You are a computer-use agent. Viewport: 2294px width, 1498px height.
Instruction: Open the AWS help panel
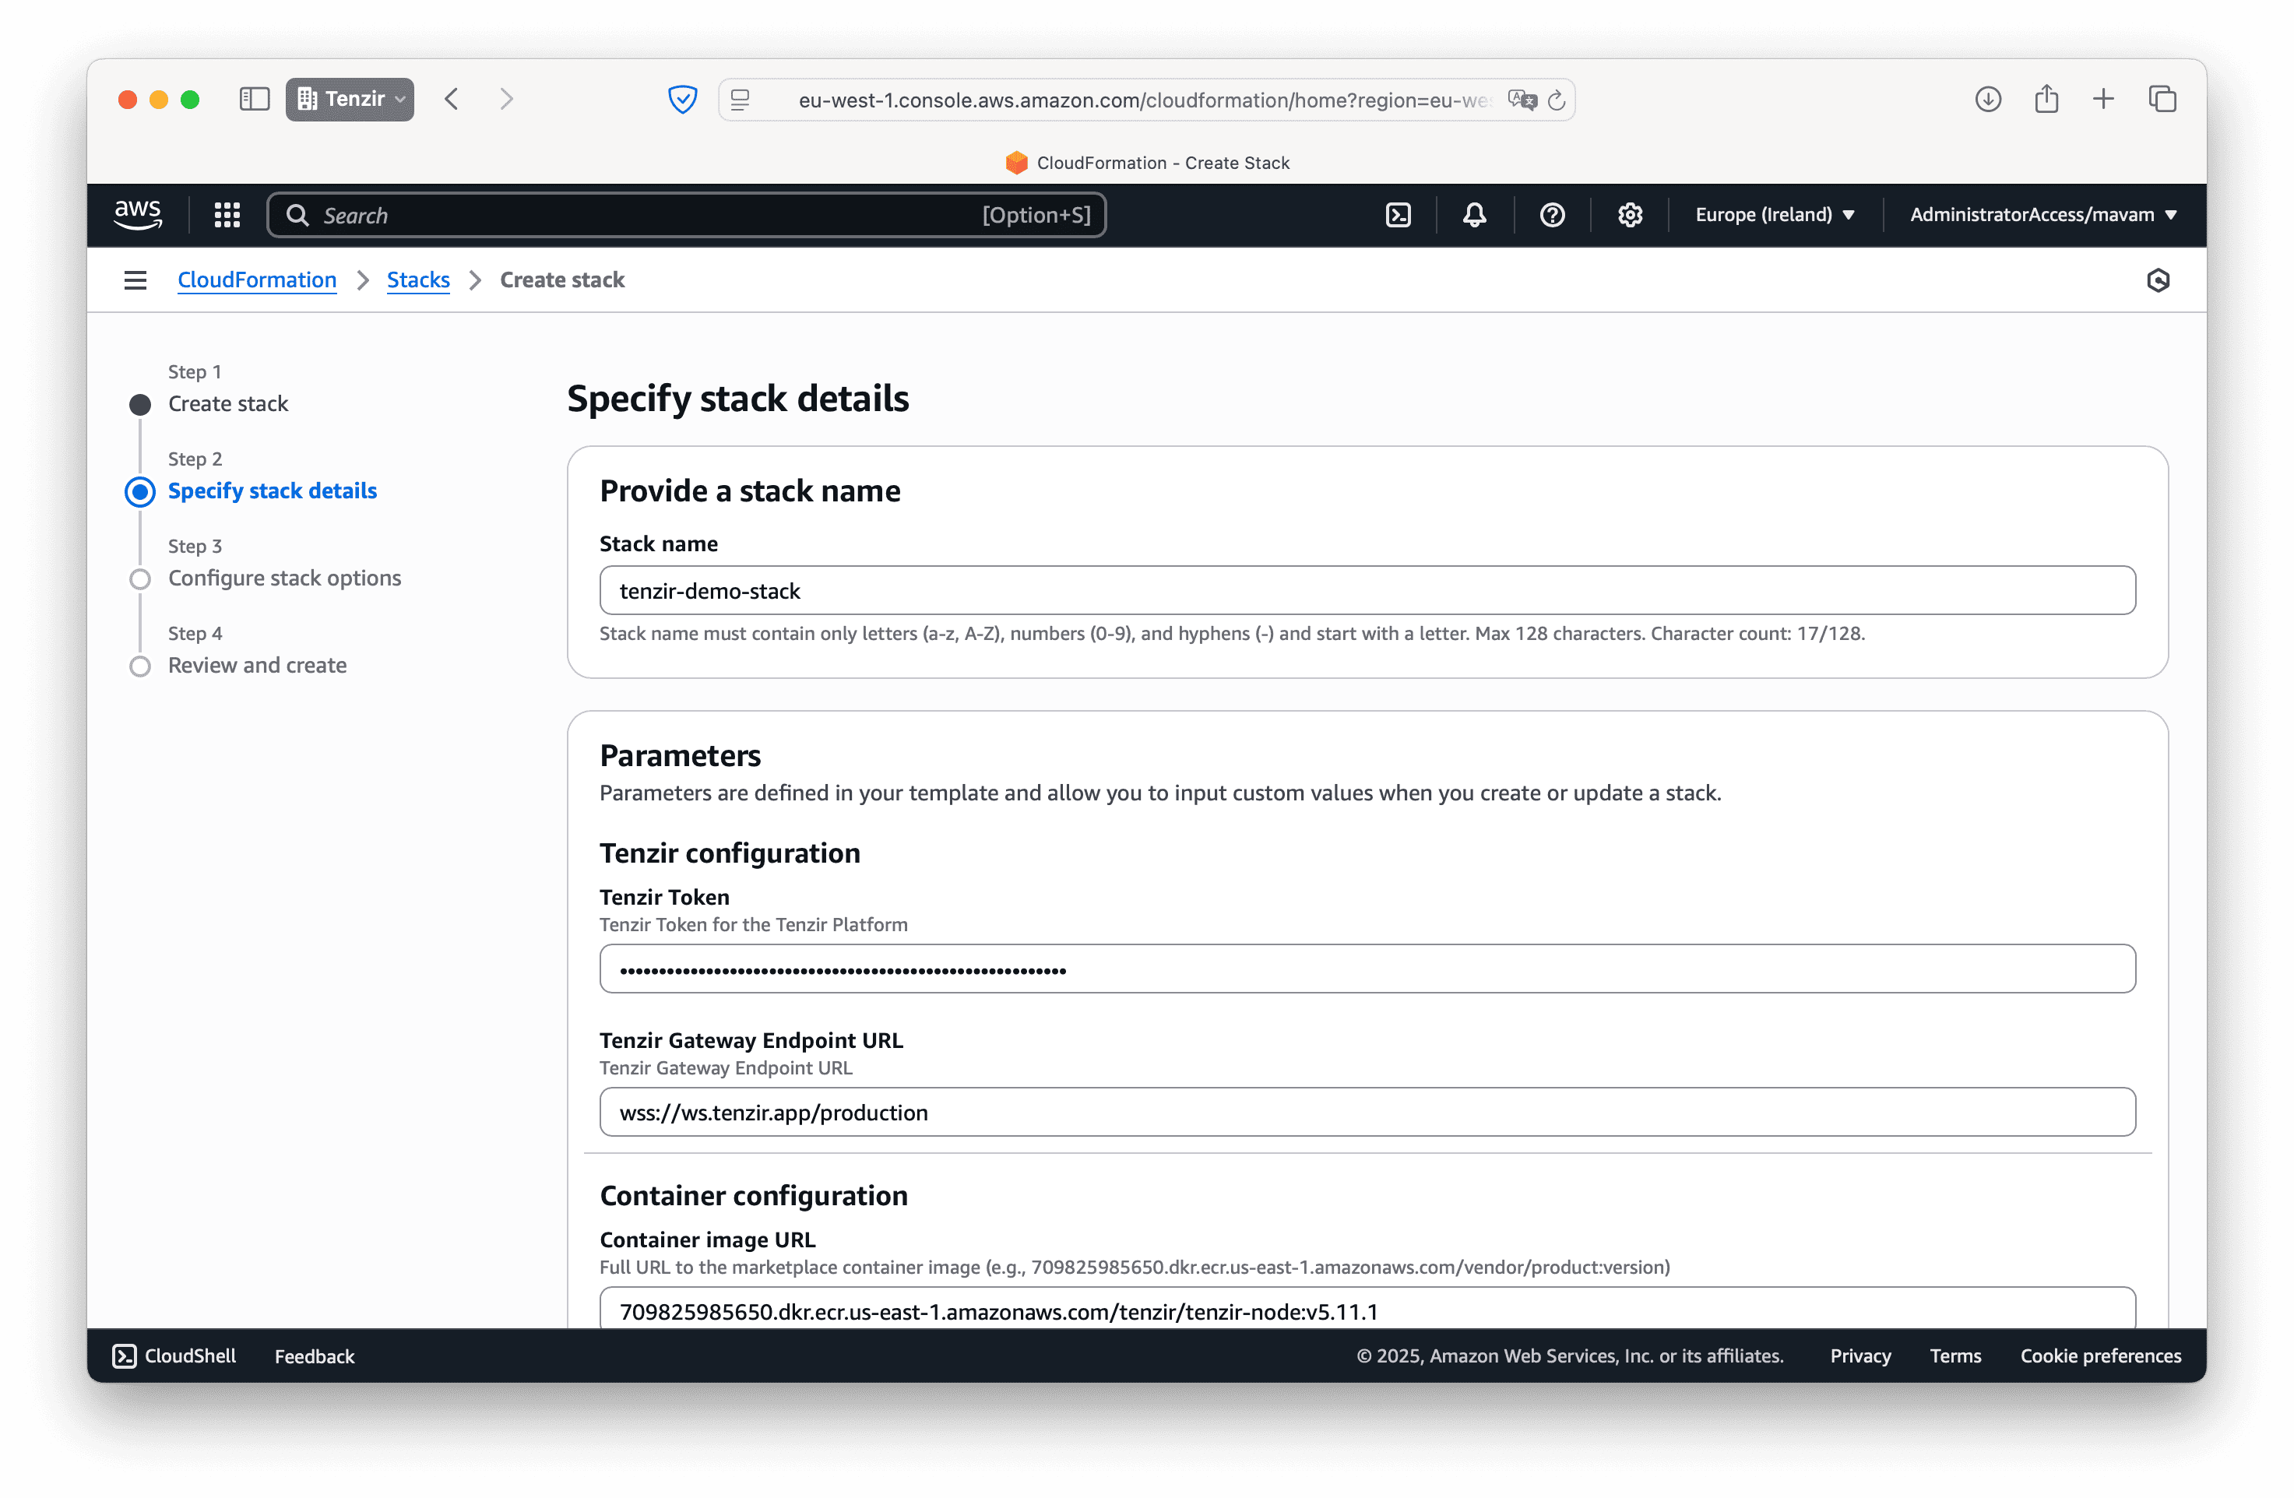[x=1552, y=215]
